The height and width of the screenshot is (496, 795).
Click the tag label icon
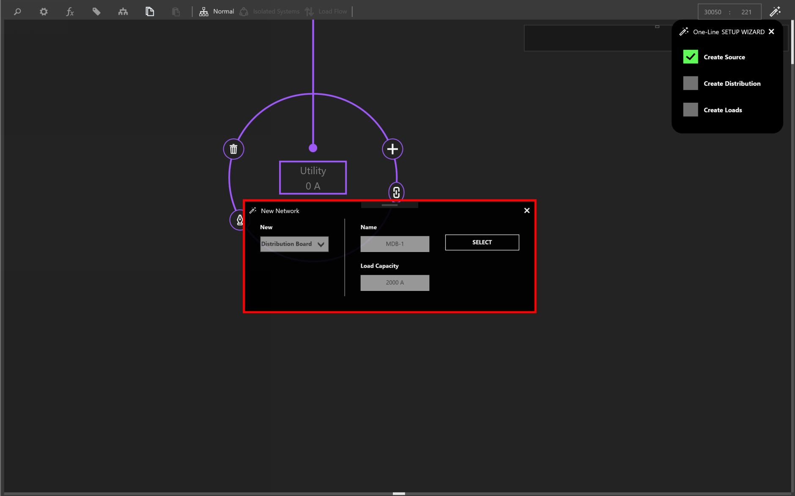tap(96, 12)
